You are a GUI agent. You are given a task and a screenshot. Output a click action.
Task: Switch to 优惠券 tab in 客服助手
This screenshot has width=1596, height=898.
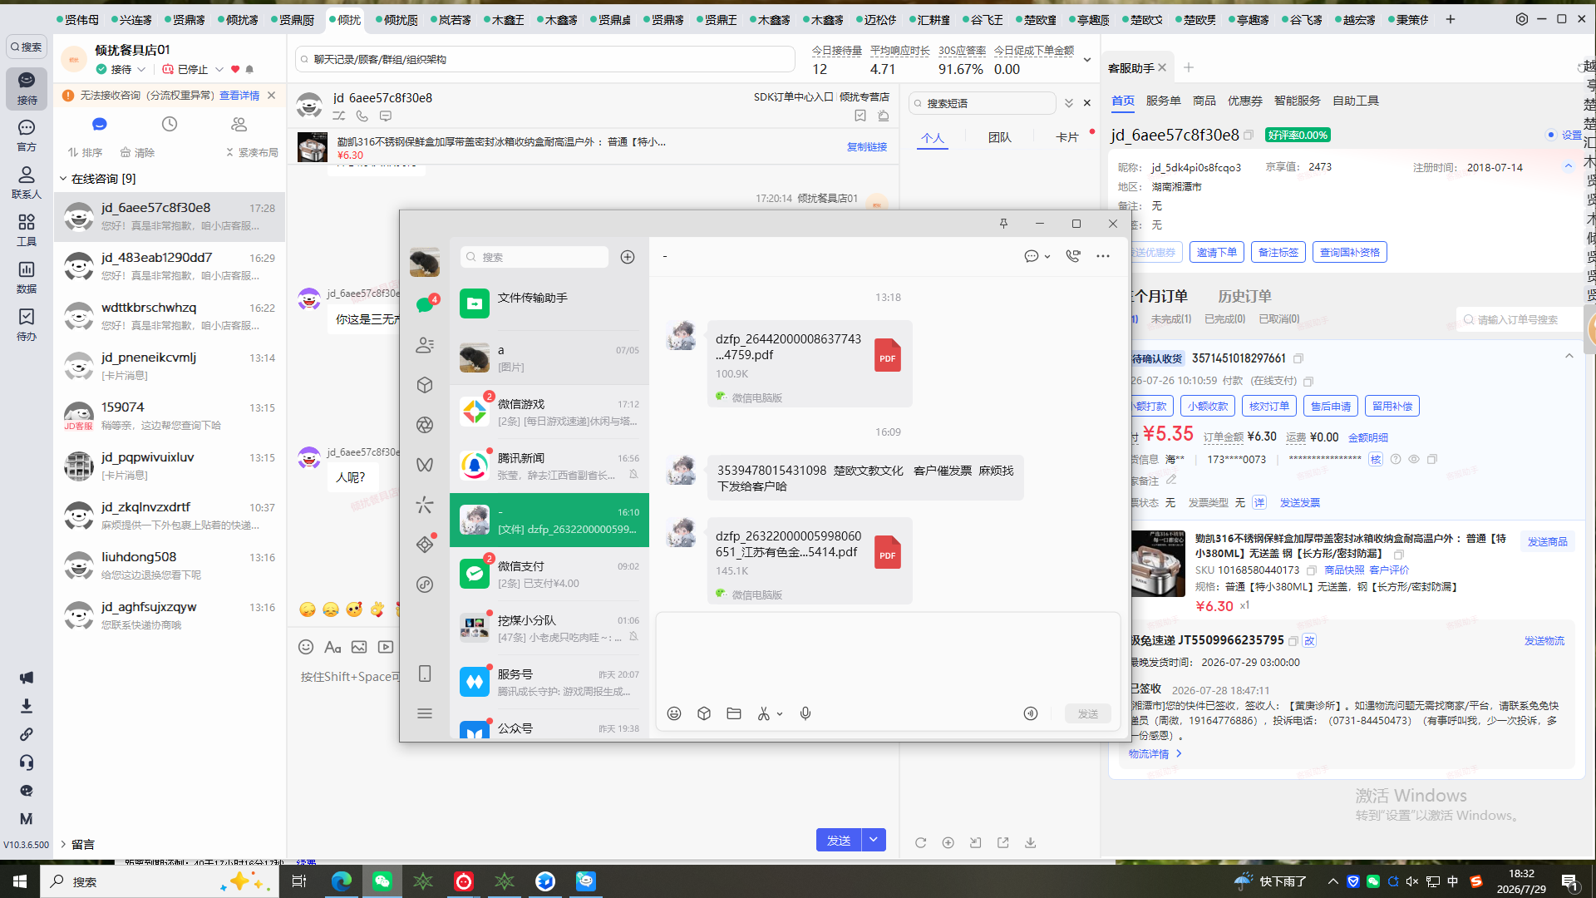(x=1245, y=101)
